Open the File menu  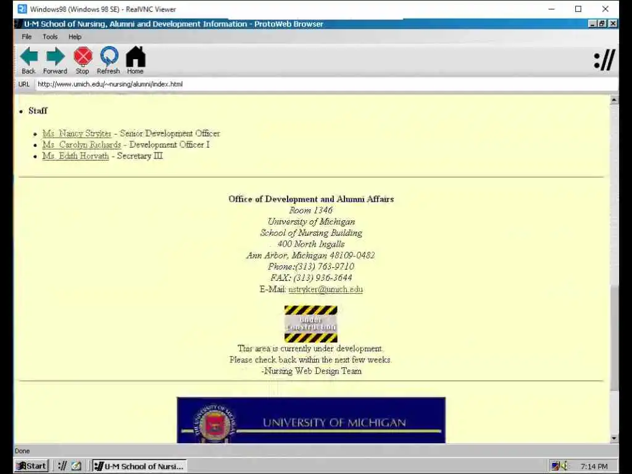[x=27, y=36]
